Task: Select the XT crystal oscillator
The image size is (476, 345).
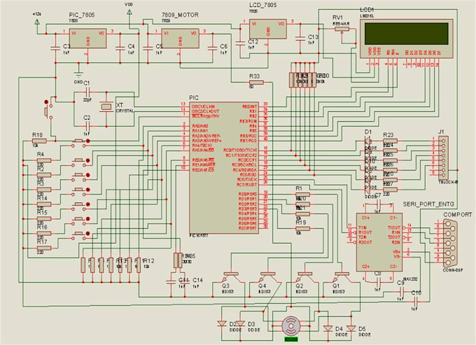Action: [x=106, y=107]
